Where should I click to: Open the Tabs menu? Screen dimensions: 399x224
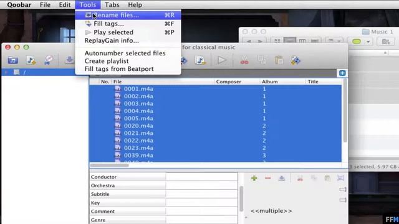(112, 5)
